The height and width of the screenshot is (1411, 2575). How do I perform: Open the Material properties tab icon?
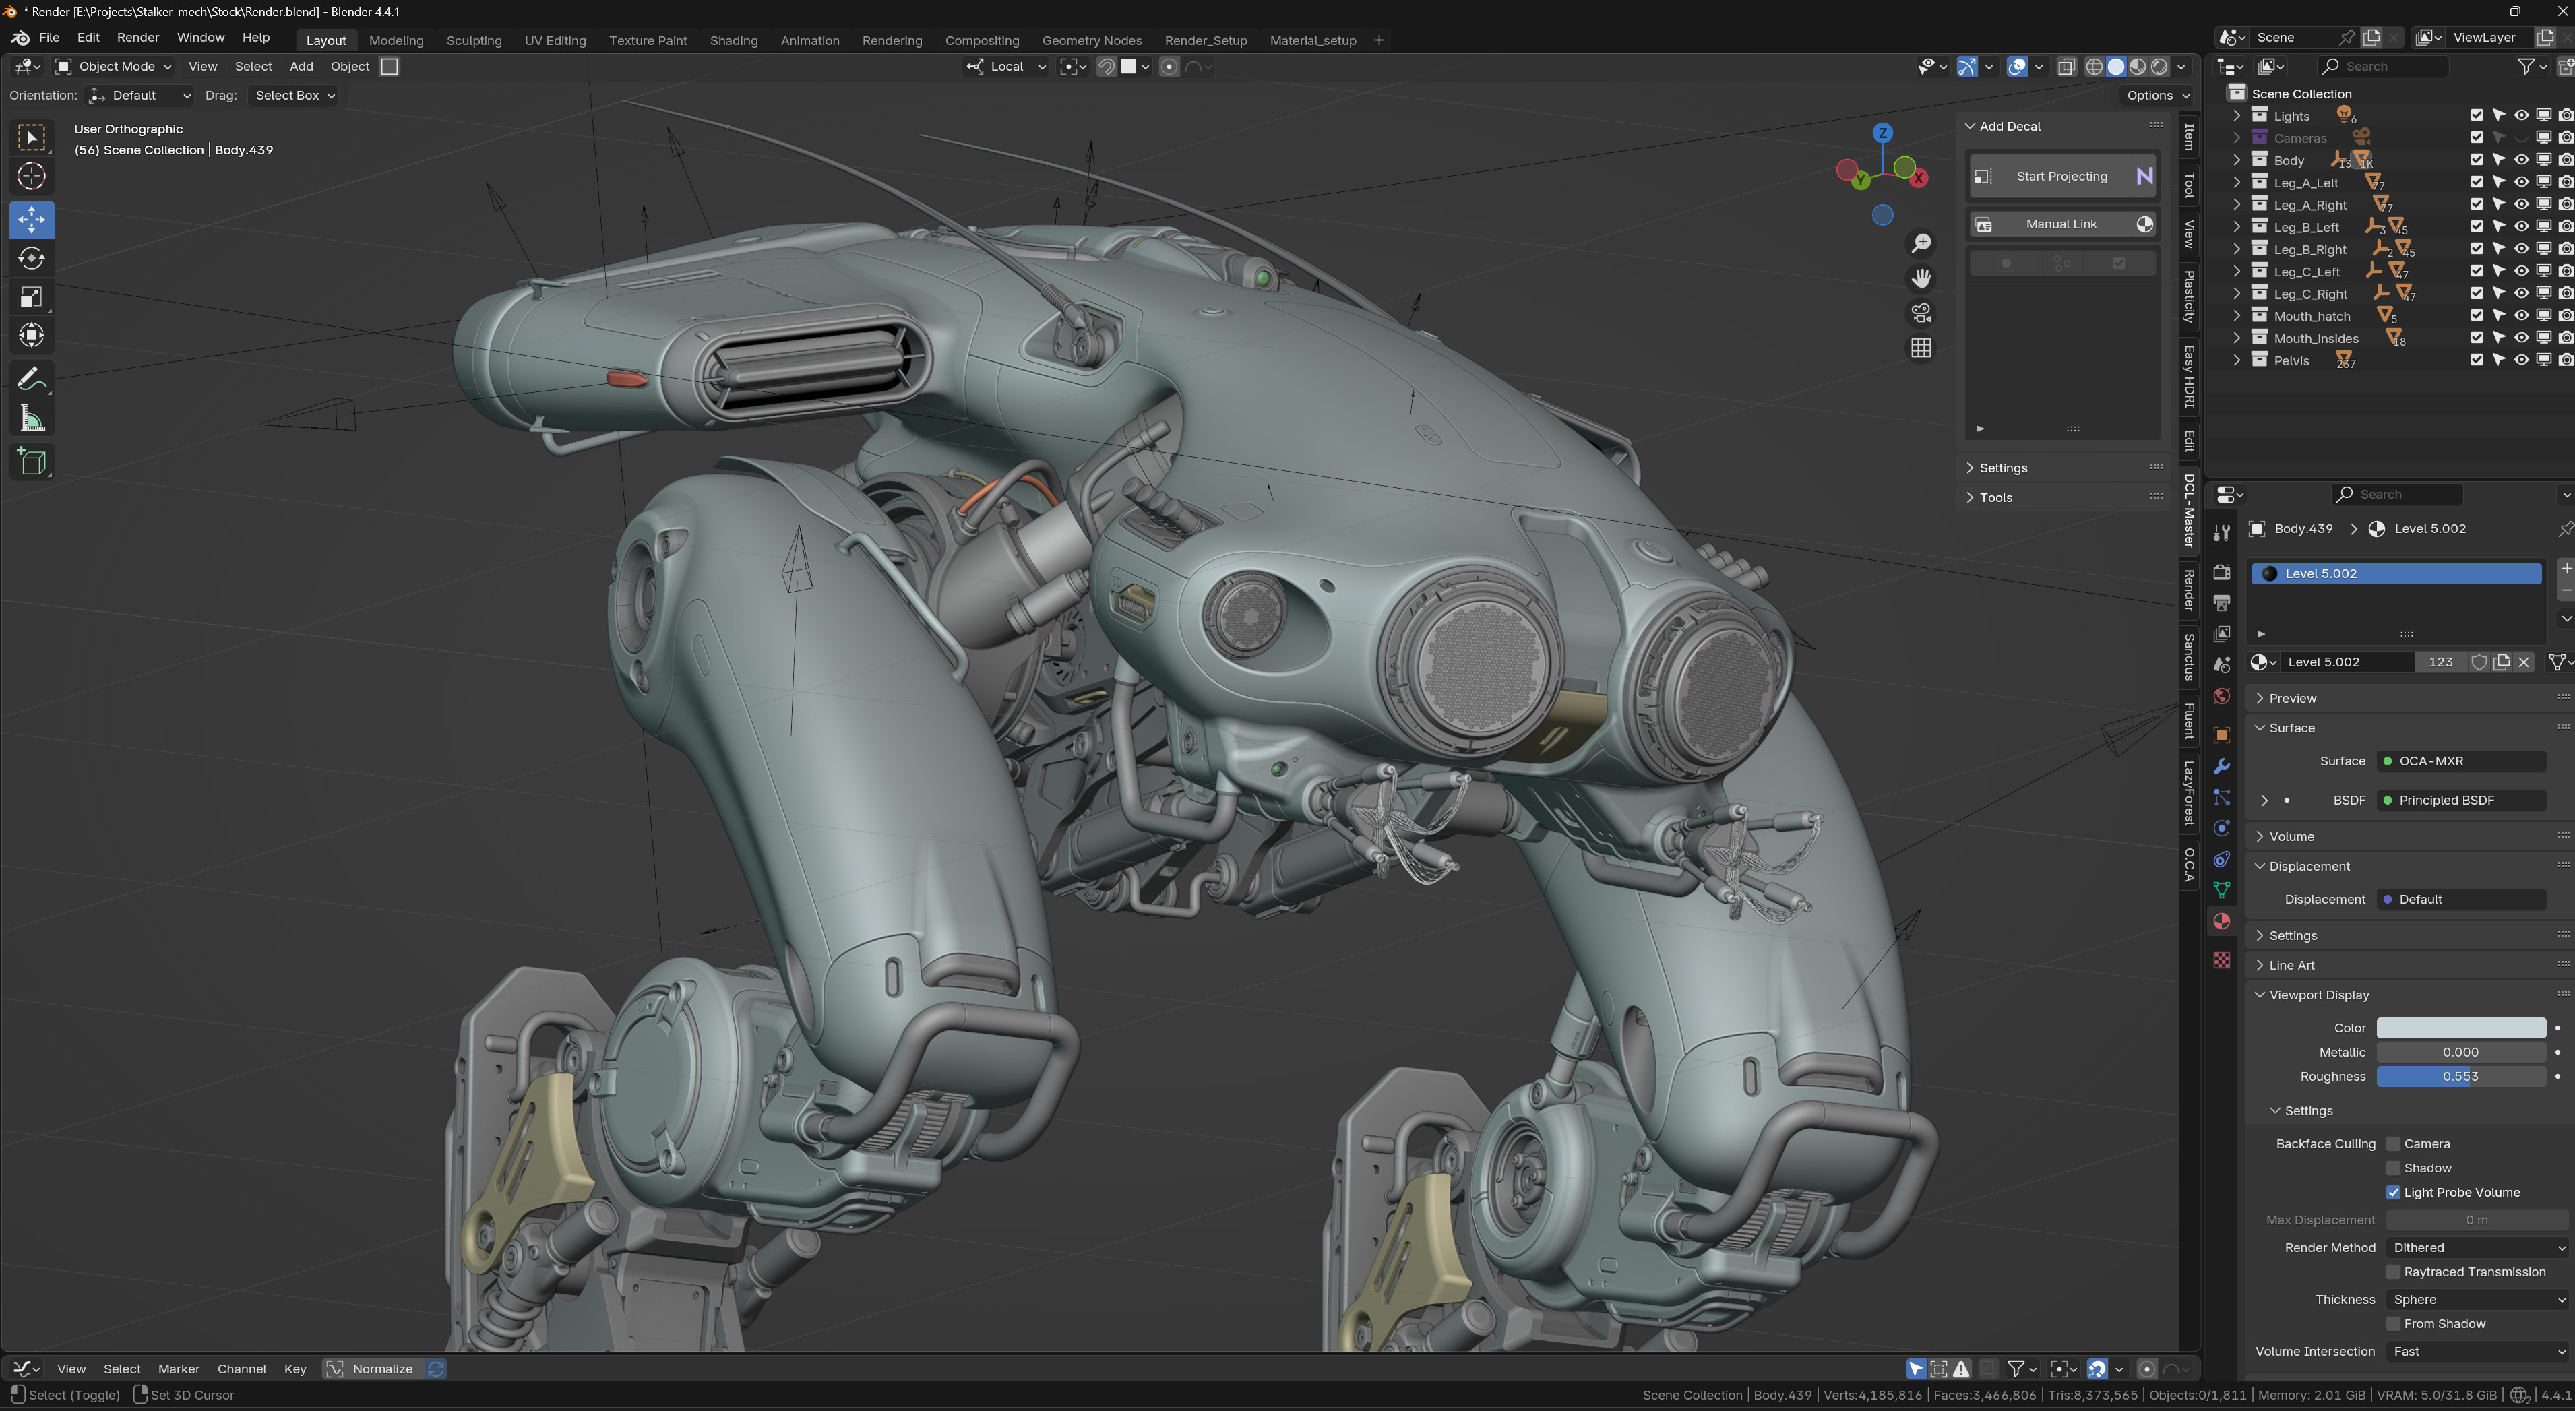coord(2221,921)
